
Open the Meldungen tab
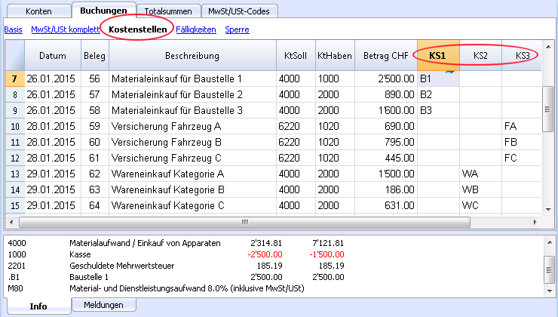[x=103, y=305]
